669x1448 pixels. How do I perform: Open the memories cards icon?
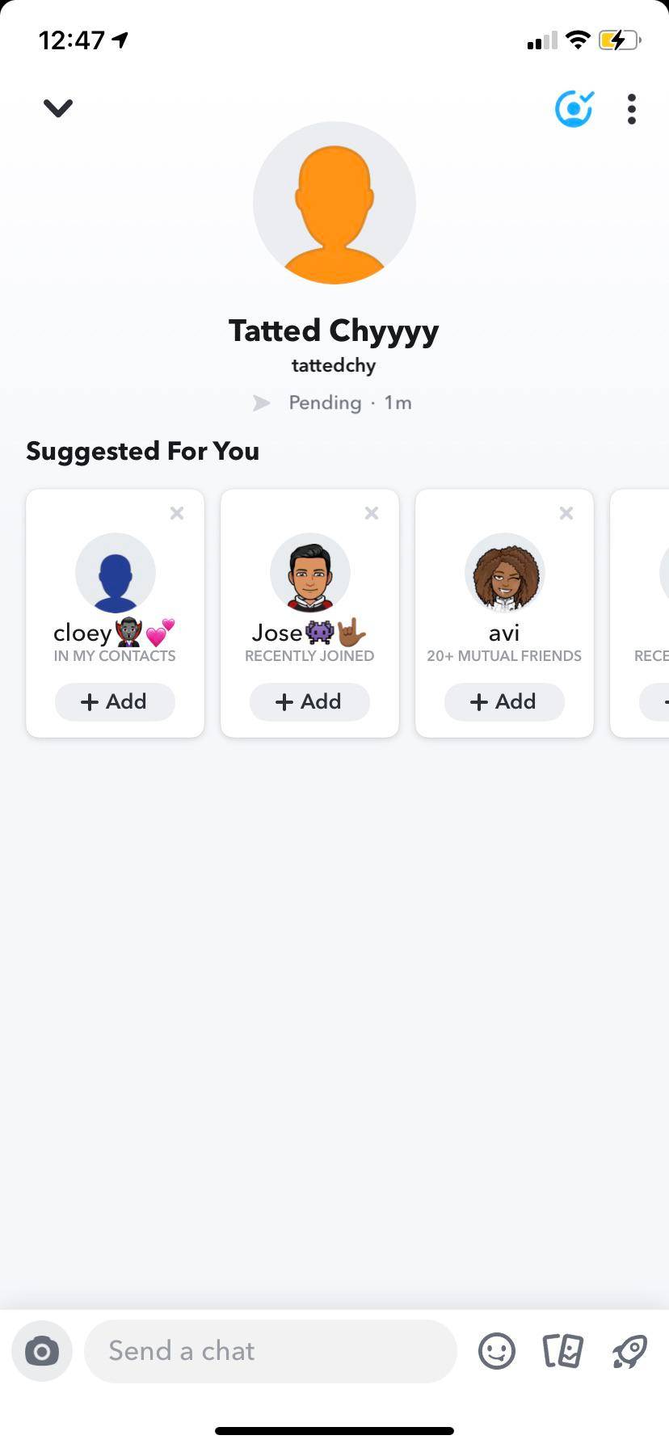point(562,1350)
